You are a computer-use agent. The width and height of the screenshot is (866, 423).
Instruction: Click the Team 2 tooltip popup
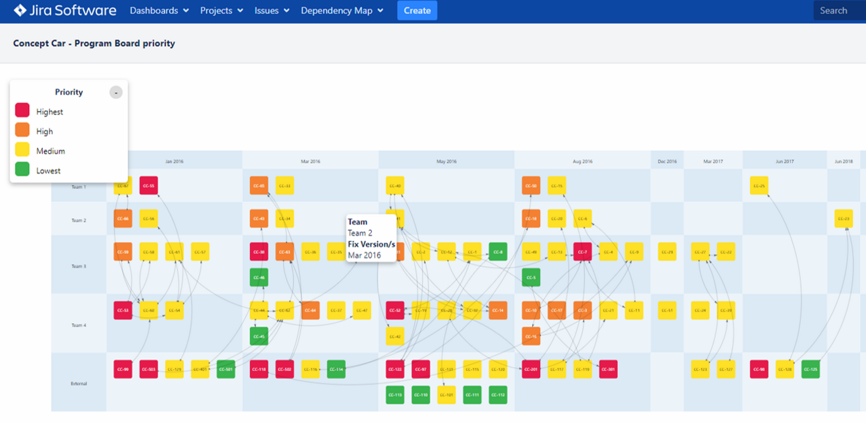tap(371, 238)
